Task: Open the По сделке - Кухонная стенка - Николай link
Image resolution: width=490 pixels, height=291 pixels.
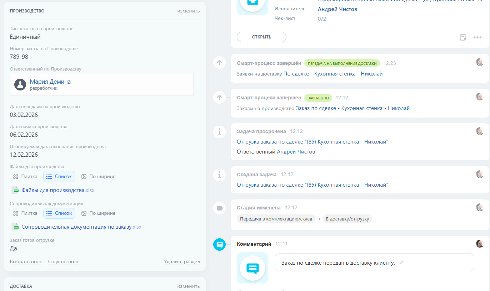Action: point(333,74)
